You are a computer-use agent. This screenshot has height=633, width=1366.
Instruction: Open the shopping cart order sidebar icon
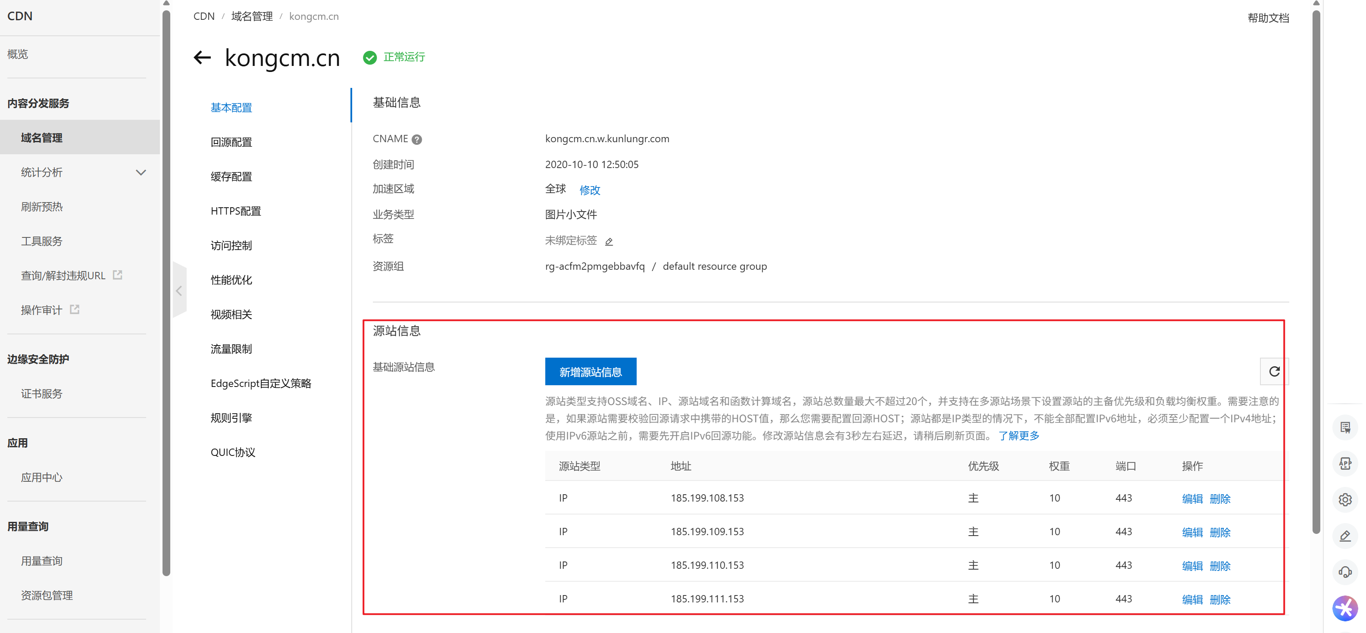pos(1345,427)
